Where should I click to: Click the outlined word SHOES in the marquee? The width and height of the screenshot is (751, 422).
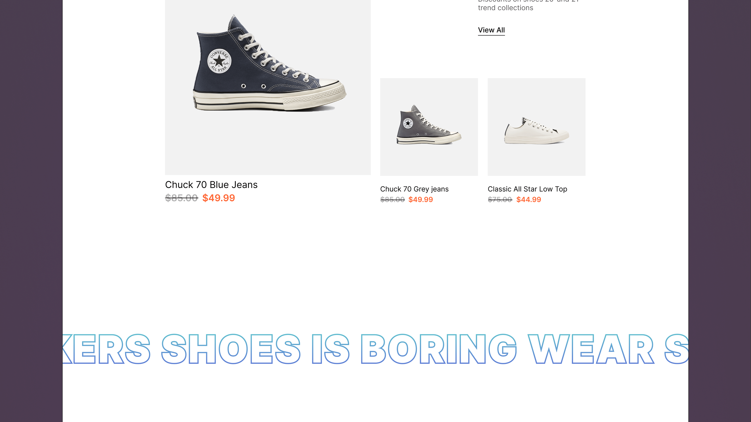pyautogui.click(x=231, y=349)
